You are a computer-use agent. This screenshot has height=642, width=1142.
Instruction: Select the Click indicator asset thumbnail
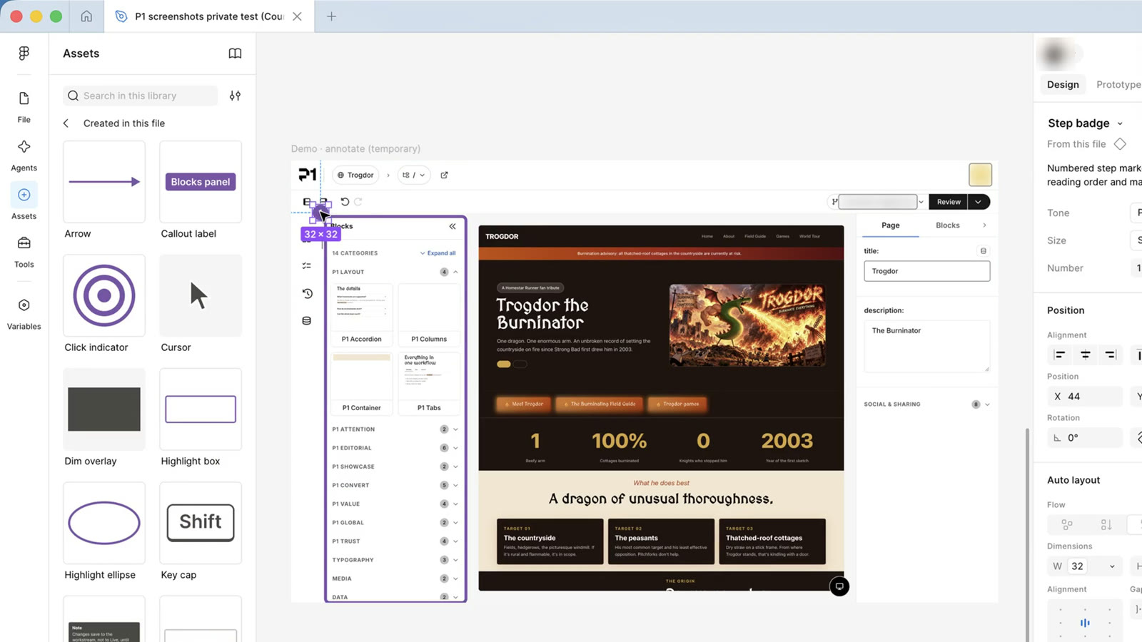104,295
